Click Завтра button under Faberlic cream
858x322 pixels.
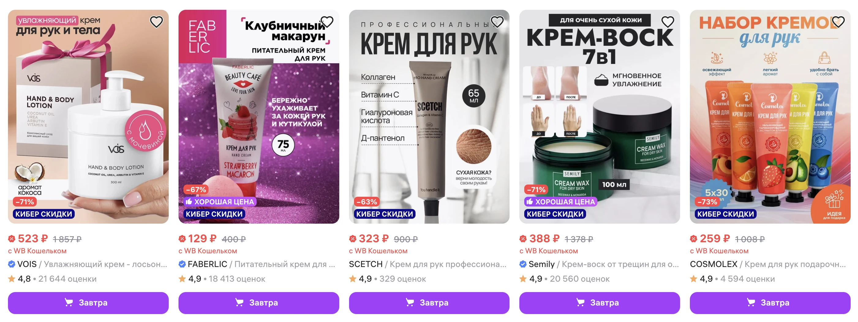tap(259, 303)
